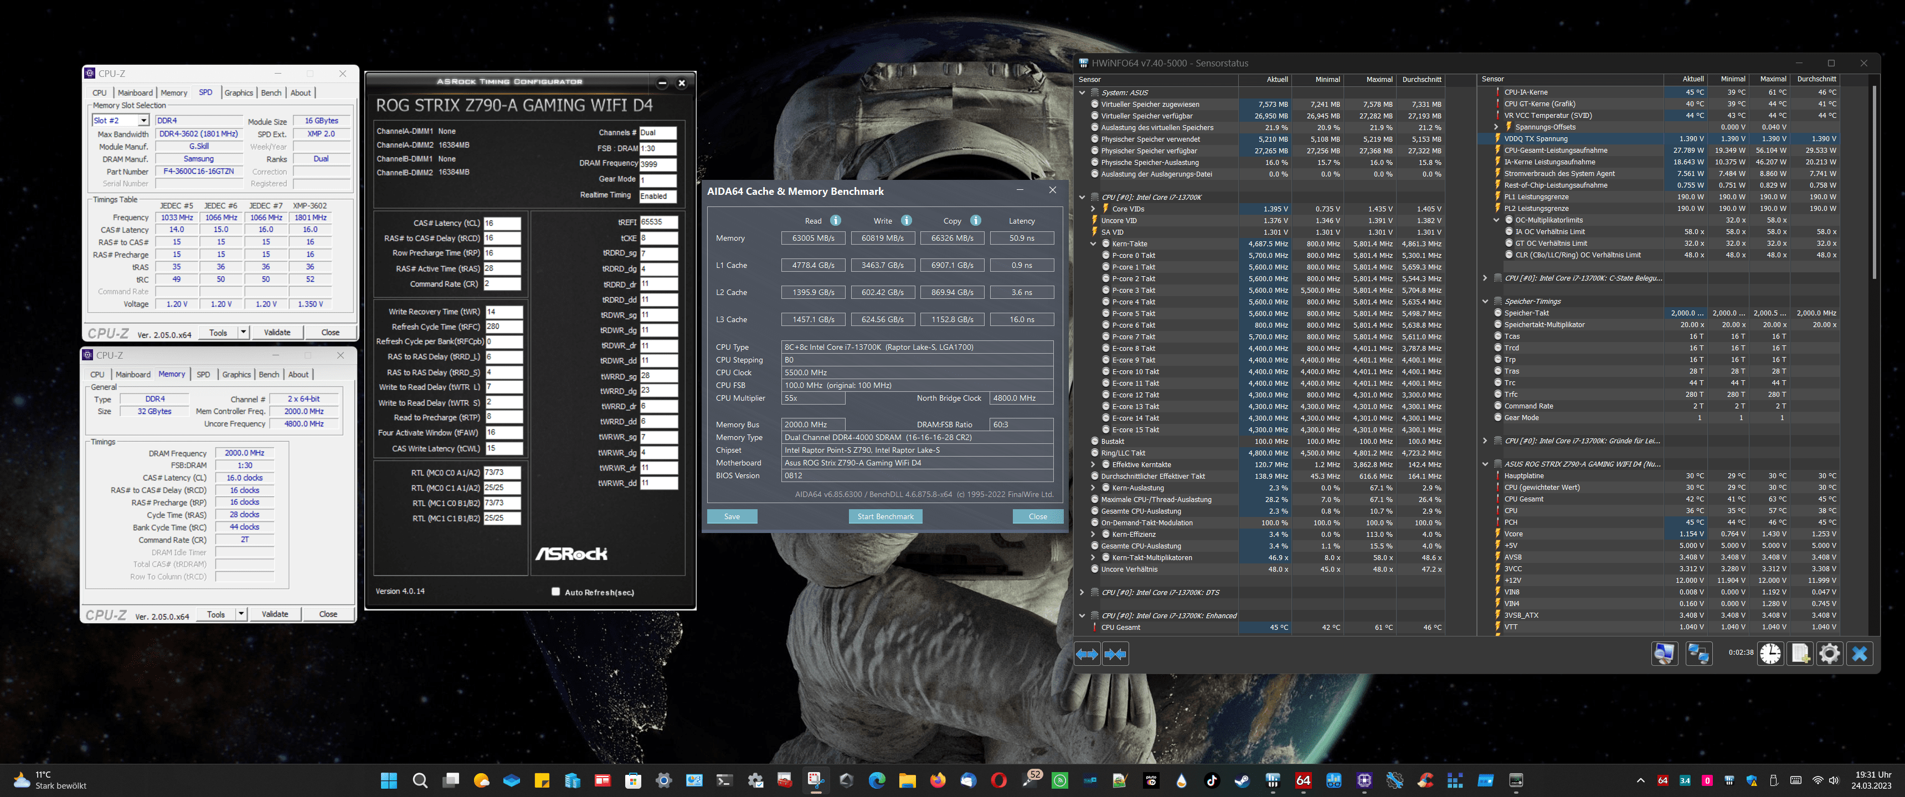
Task: Collapse Kern-Takte tree in HWiNFO
Action: 1093,244
